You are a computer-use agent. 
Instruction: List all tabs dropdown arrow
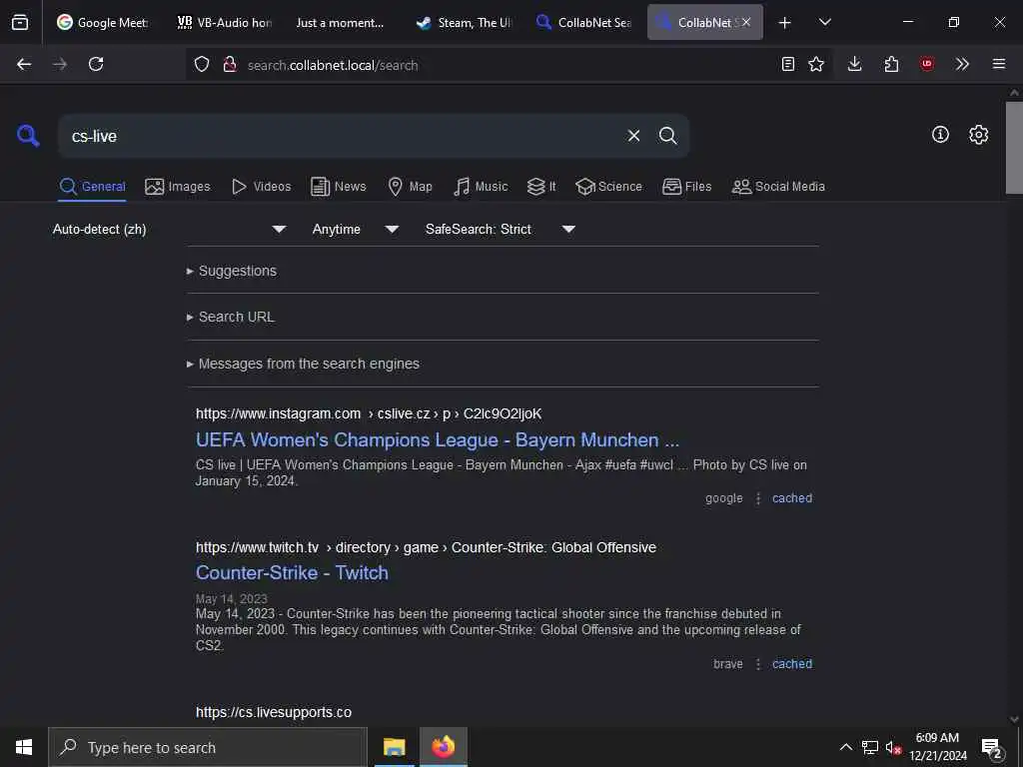pos(824,23)
